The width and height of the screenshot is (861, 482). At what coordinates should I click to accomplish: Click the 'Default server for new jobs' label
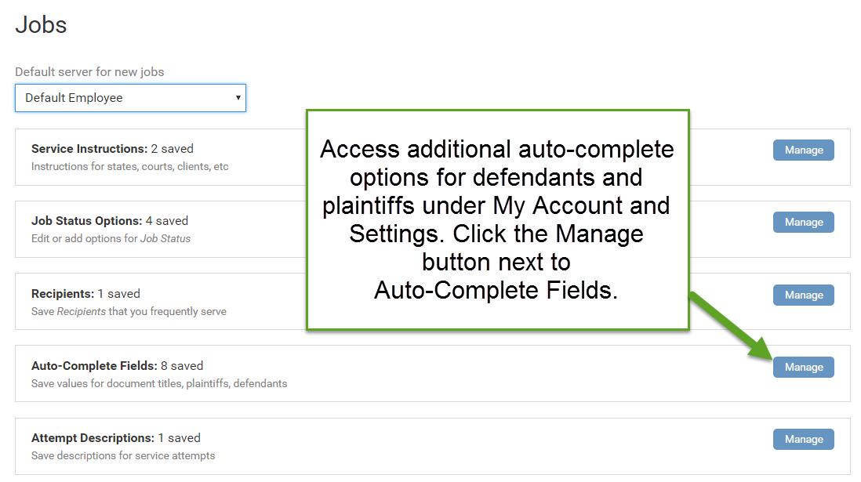coord(90,71)
